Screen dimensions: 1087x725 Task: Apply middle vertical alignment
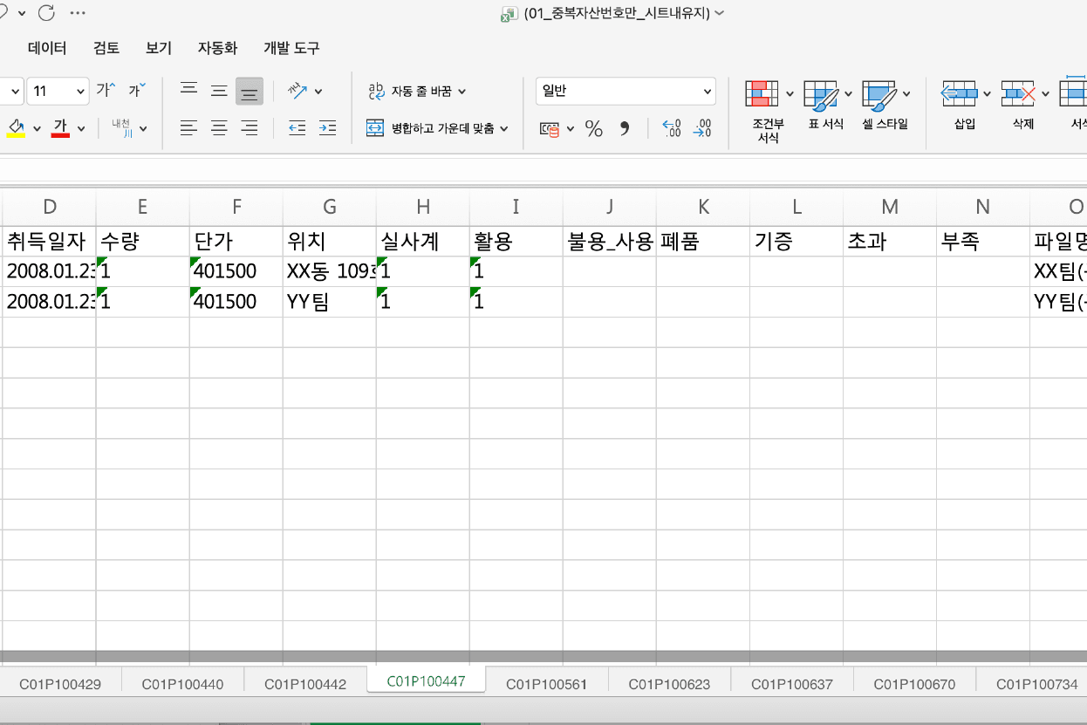[x=219, y=91]
